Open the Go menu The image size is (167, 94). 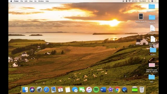tap(35, 1)
